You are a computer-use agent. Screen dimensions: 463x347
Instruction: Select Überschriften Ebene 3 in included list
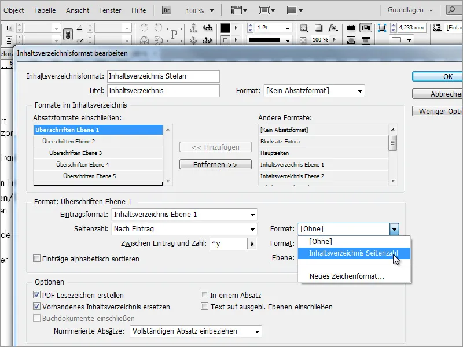pyautogui.click(x=98, y=153)
